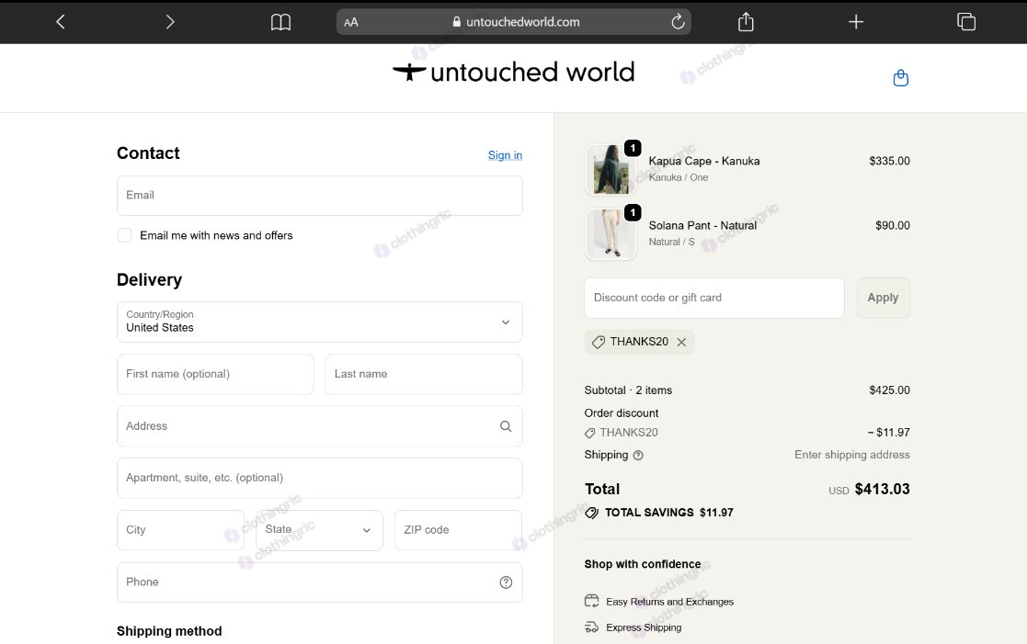Click the Solana Pant product thumbnail
Screen dimensions: 1027x644
point(610,234)
